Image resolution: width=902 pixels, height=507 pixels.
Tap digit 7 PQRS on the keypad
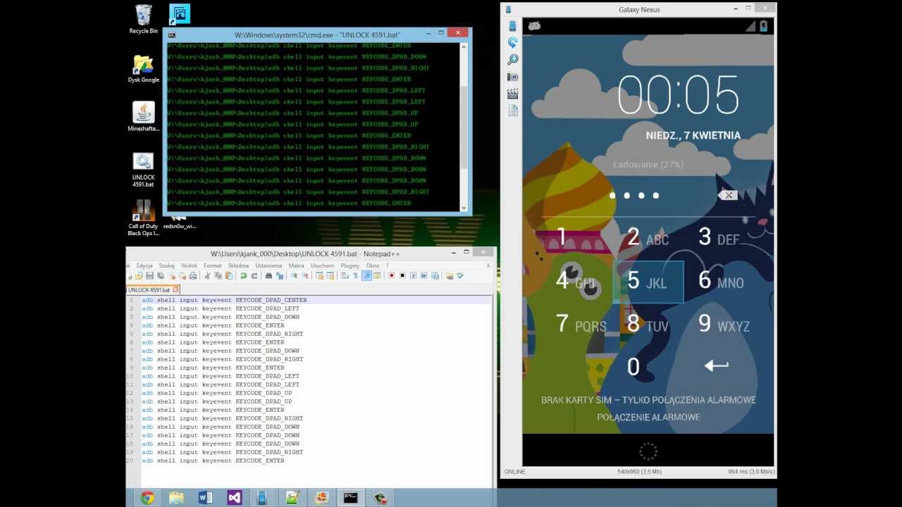coord(581,324)
